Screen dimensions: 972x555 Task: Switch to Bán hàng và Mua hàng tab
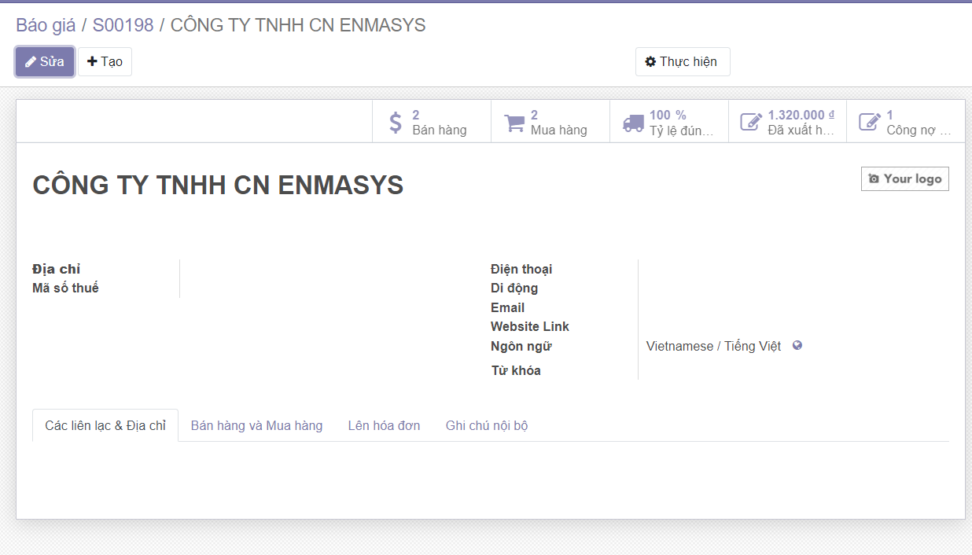coord(256,425)
